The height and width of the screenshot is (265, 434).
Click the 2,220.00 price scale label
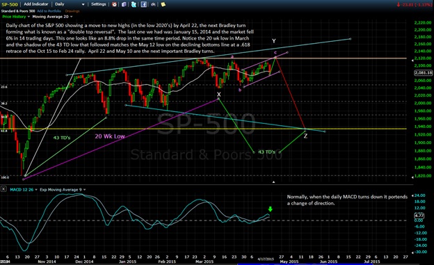tap(423, 23)
